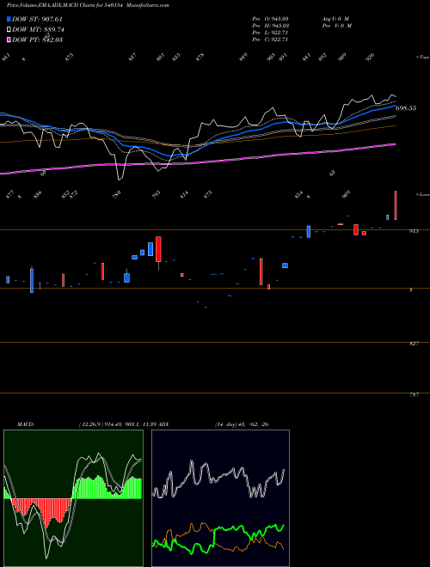
Task: Click the 'Pre V: 0 M' volume text
Action: coord(337,26)
